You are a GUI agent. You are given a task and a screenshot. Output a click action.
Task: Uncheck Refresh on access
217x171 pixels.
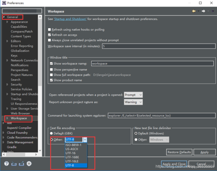click(49, 35)
